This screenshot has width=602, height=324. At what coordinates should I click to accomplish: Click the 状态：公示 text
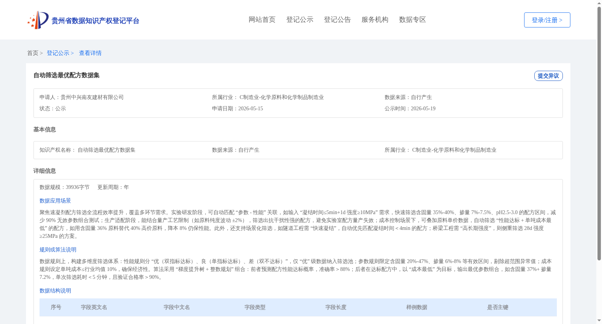coord(53,108)
